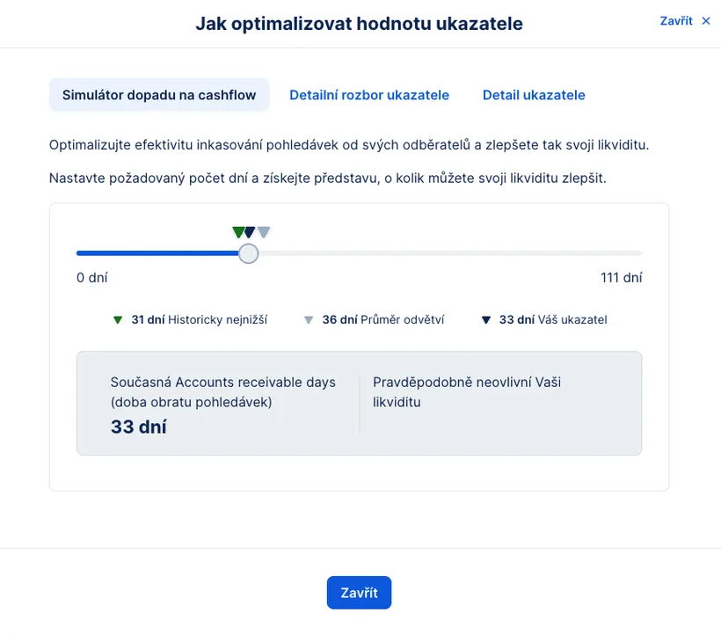Click the 31 dní Historicky nejnižší legend text
Viewport: 721px width, 635px height.
tap(200, 320)
